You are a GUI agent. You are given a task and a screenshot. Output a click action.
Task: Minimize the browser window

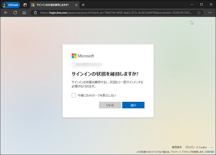[x=192, y=4]
